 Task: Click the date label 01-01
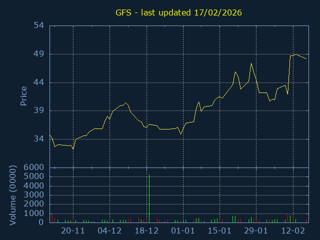183,231
